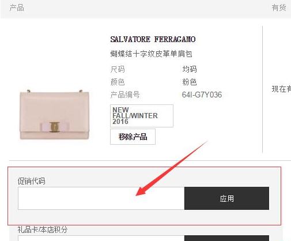
Task: Open the 蝴蝶结十字纹皮革单肩包 product title
Action: (x=151, y=54)
